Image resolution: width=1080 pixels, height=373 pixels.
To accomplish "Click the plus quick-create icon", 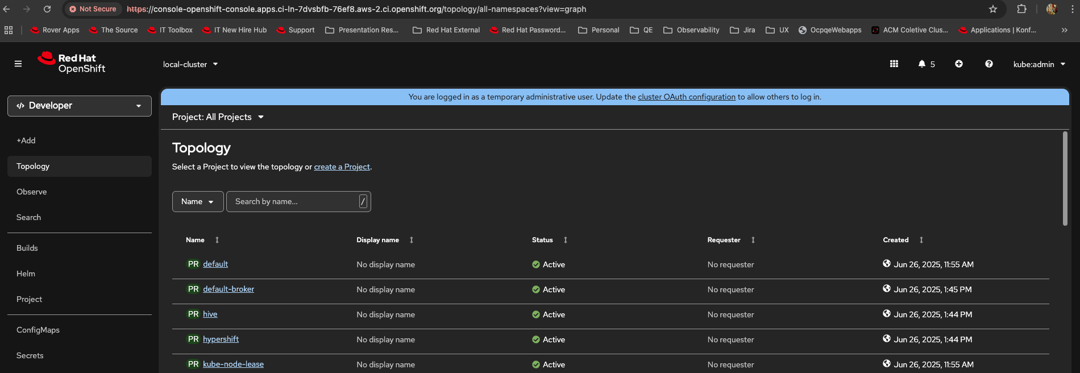I will 958,64.
